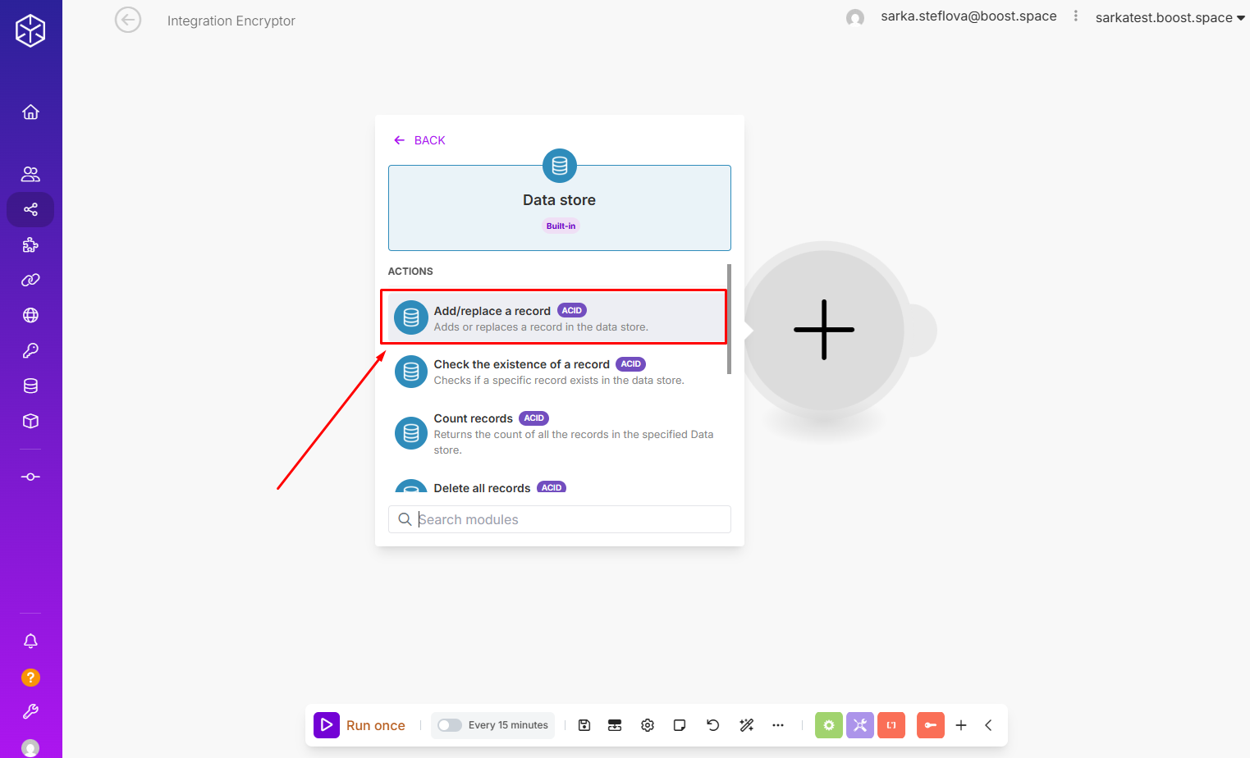Click the undo arrow in bottom toolbar

pyautogui.click(x=712, y=725)
